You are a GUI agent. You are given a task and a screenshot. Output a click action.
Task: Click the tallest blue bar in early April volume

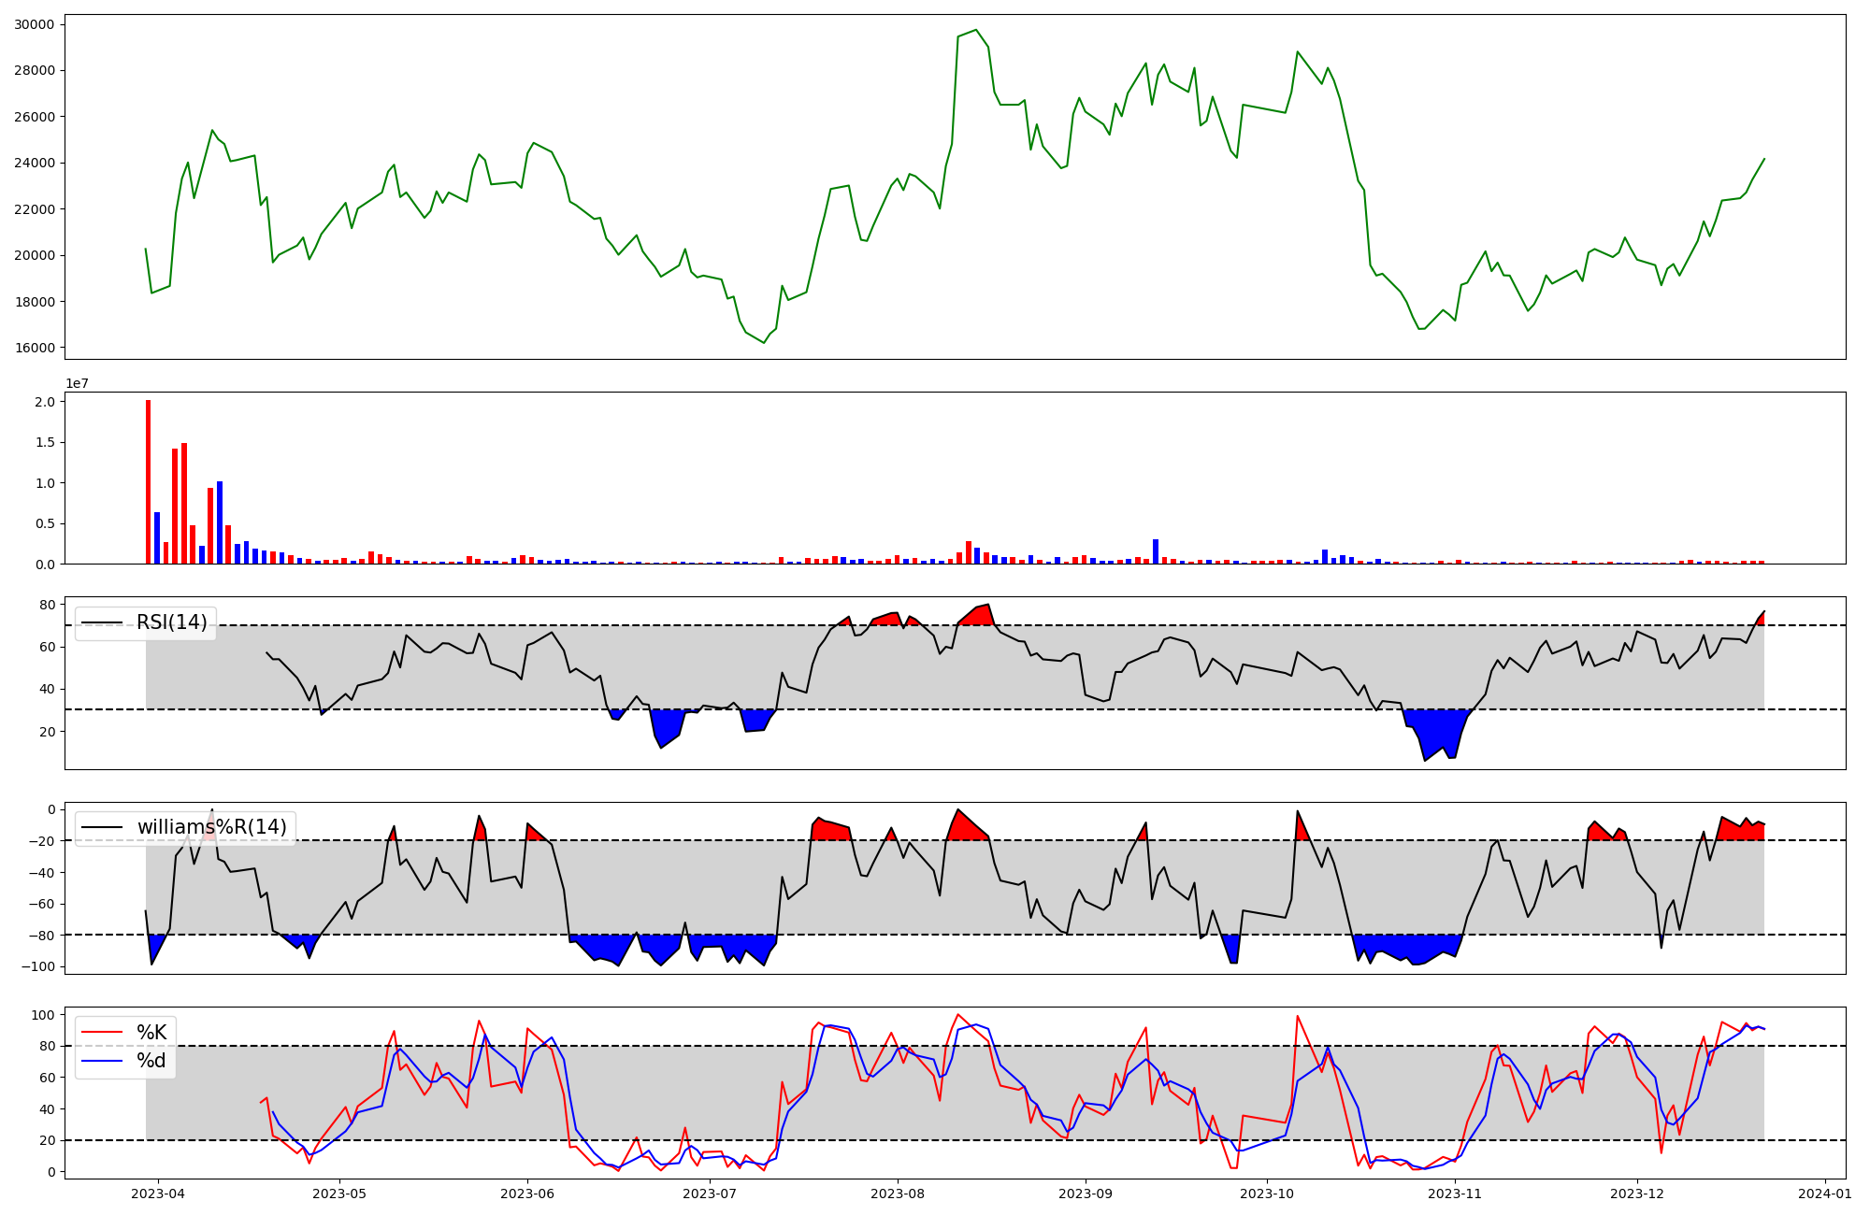pos(220,523)
